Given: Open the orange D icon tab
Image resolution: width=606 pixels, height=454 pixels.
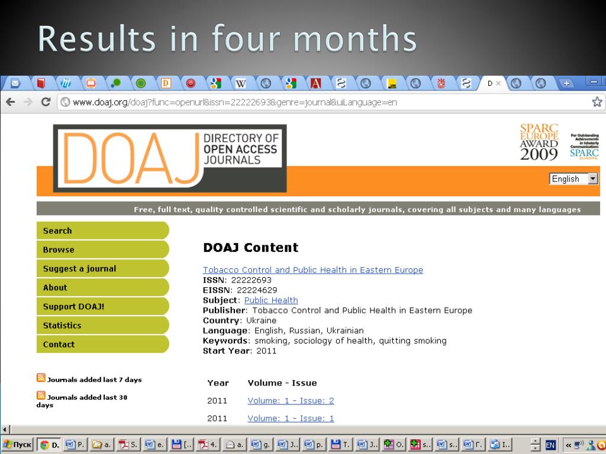Looking at the screenshot, I should coord(166,83).
